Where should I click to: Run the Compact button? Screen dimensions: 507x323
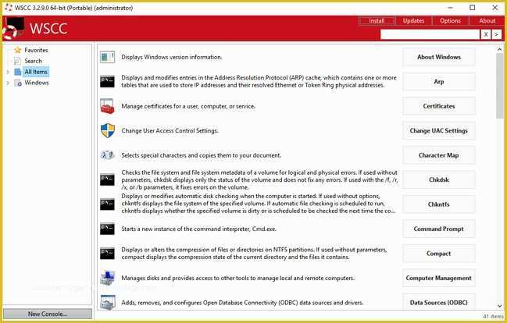pos(439,254)
